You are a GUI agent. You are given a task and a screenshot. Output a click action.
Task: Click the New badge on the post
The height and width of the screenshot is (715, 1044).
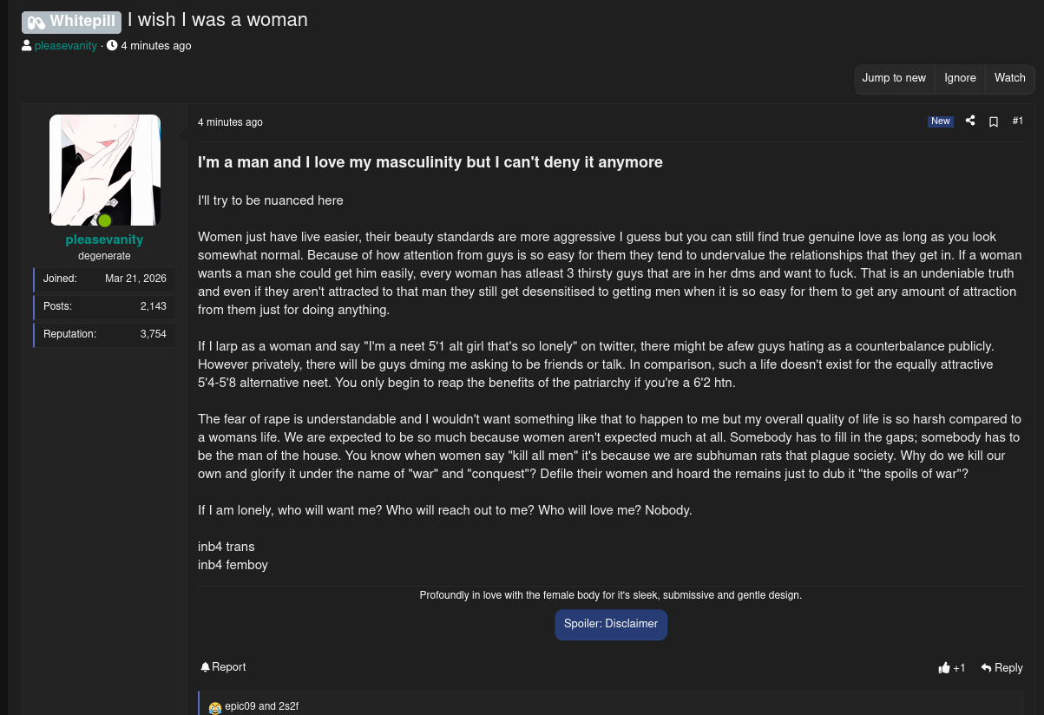coord(941,121)
